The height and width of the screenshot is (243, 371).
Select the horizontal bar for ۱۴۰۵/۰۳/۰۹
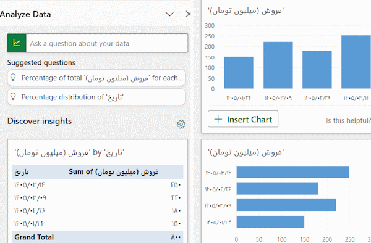[286, 205]
